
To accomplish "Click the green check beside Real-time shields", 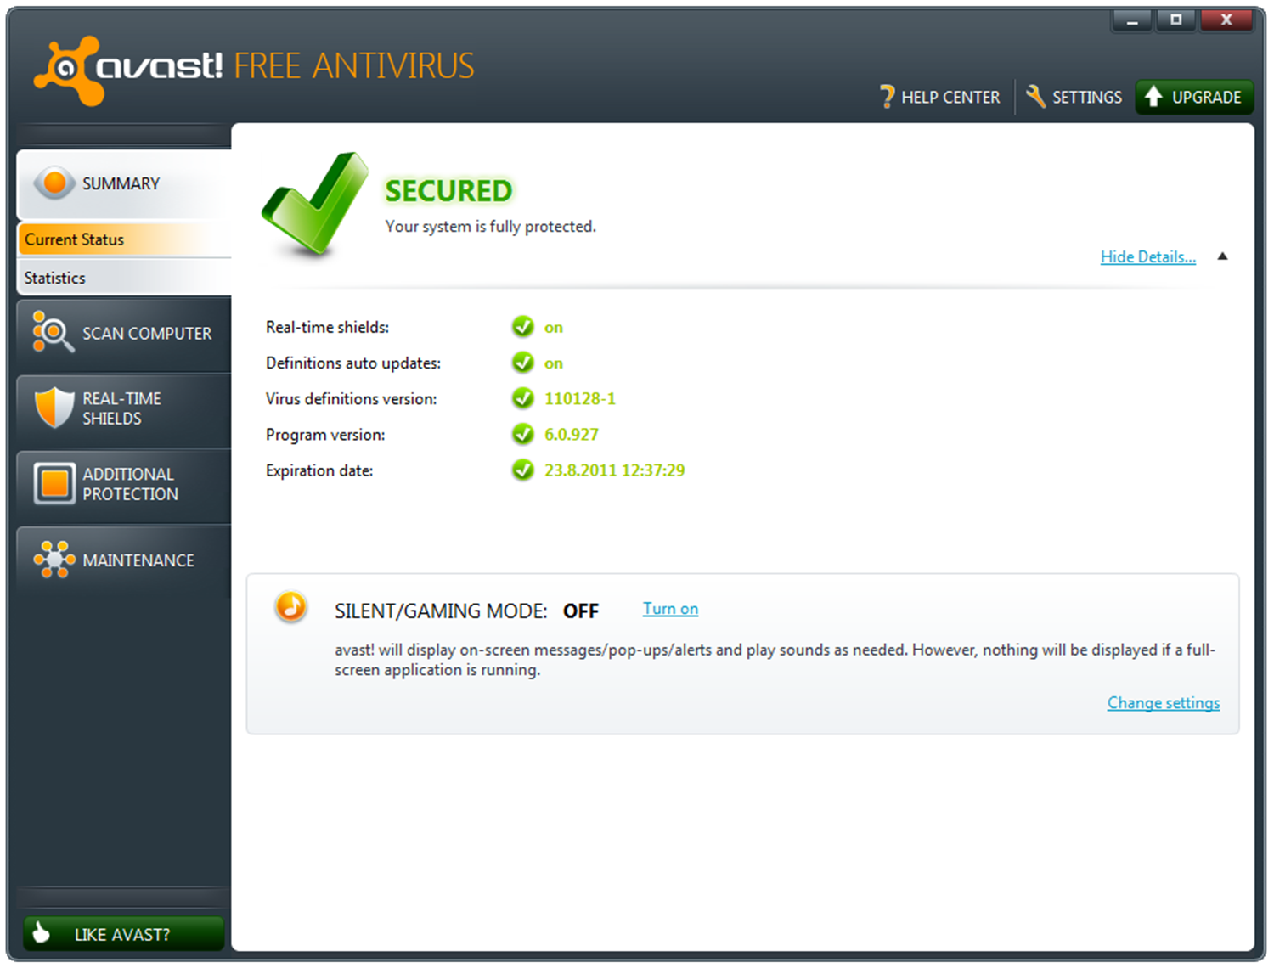I will [x=522, y=327].
